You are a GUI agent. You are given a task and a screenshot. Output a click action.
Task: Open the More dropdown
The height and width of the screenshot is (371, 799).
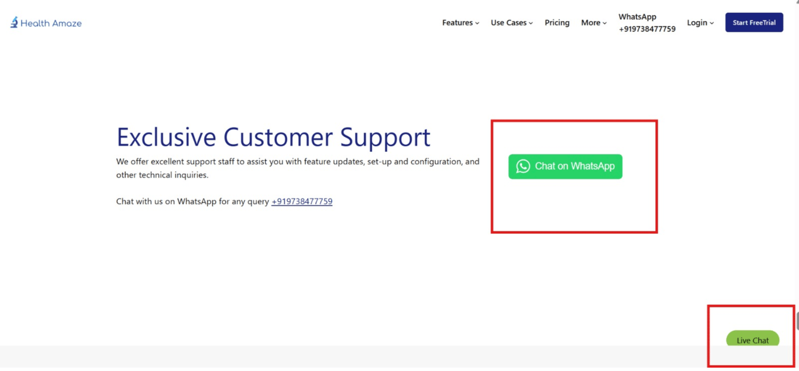[x=590, y=22]
